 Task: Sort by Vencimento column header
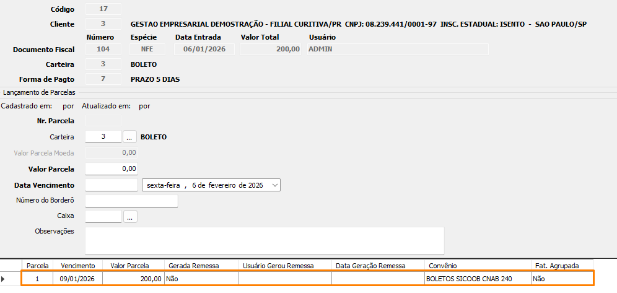(77, 265)
